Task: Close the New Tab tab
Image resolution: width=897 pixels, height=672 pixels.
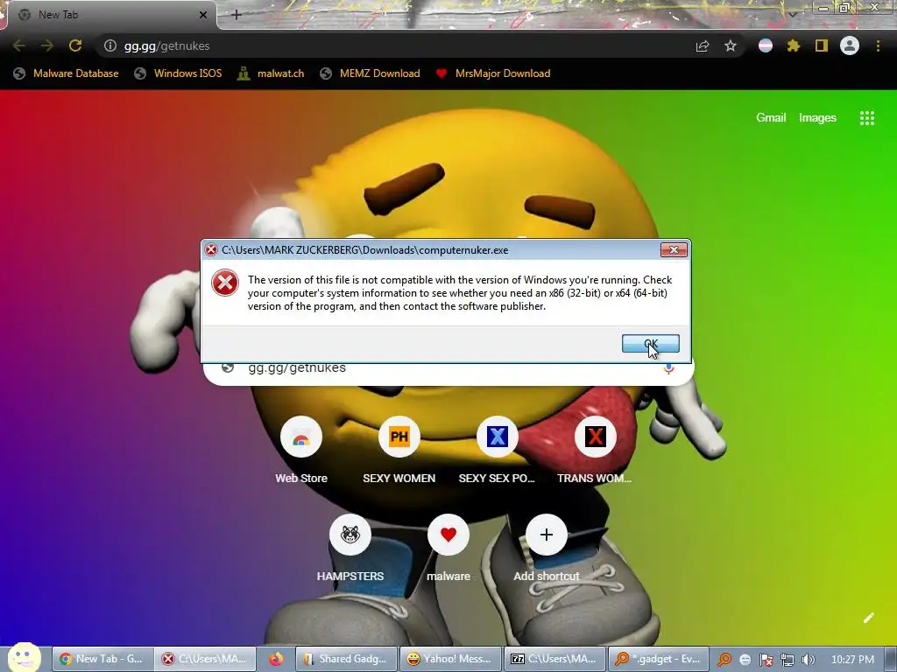Action: pos(203,15)
